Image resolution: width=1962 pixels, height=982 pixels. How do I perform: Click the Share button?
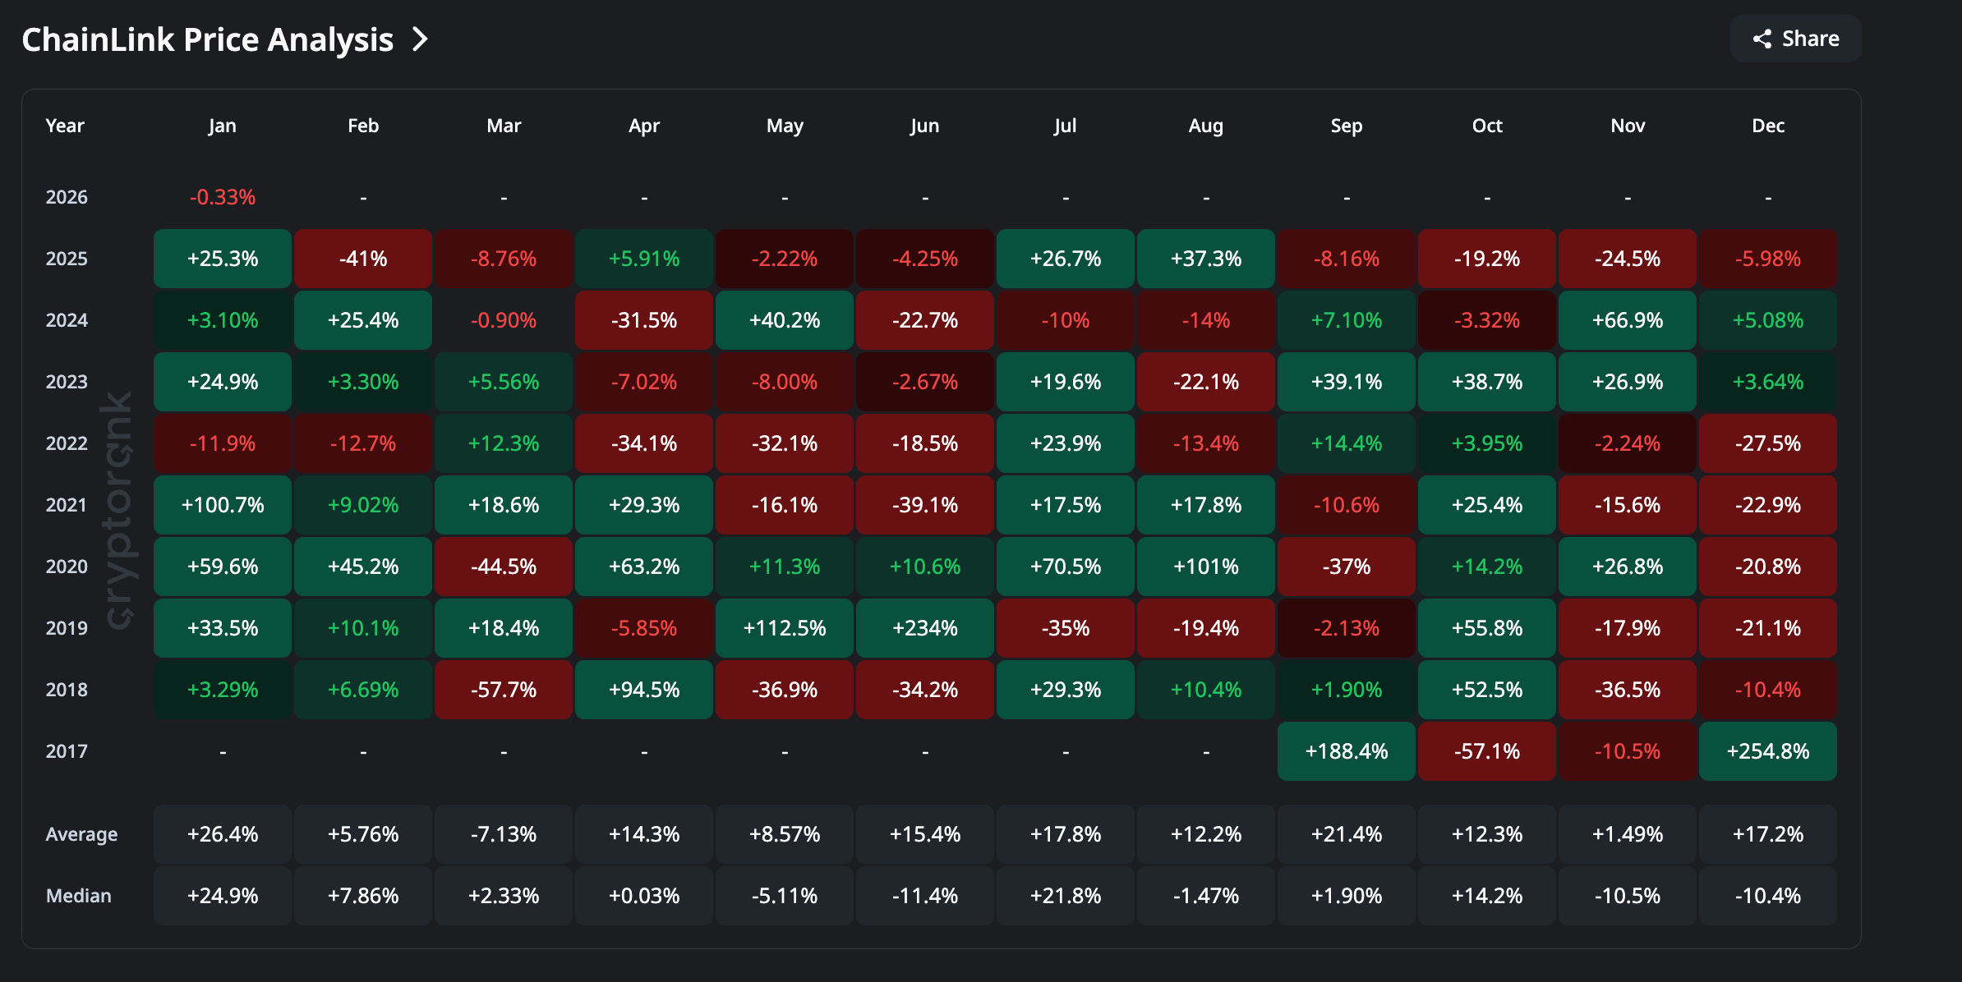pos(1795,39)
